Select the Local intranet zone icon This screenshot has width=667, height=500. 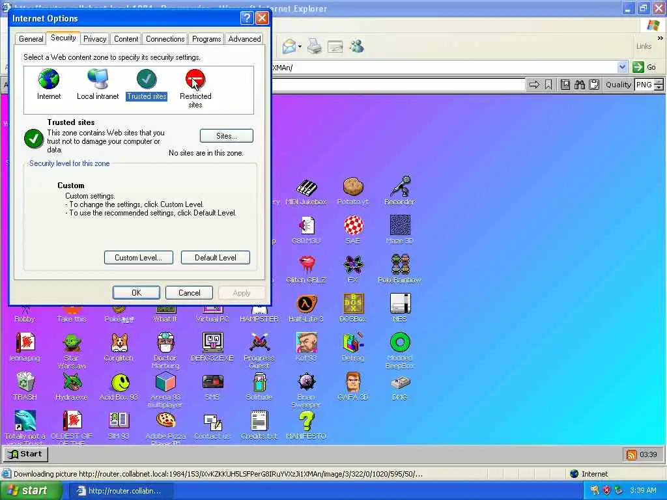[98, 79]
